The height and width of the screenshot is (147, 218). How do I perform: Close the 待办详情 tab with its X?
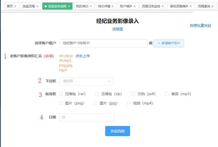(x=113, y=6)
